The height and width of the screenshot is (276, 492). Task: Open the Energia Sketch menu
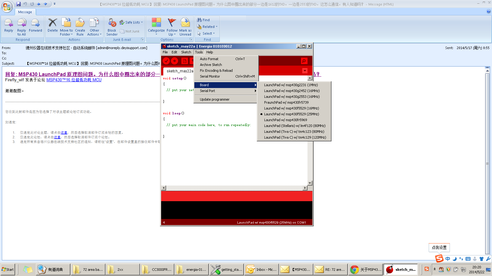tap(186, 52)
